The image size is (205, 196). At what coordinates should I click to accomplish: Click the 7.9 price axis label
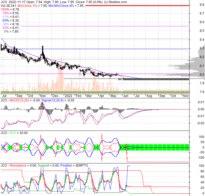(202, 83)
